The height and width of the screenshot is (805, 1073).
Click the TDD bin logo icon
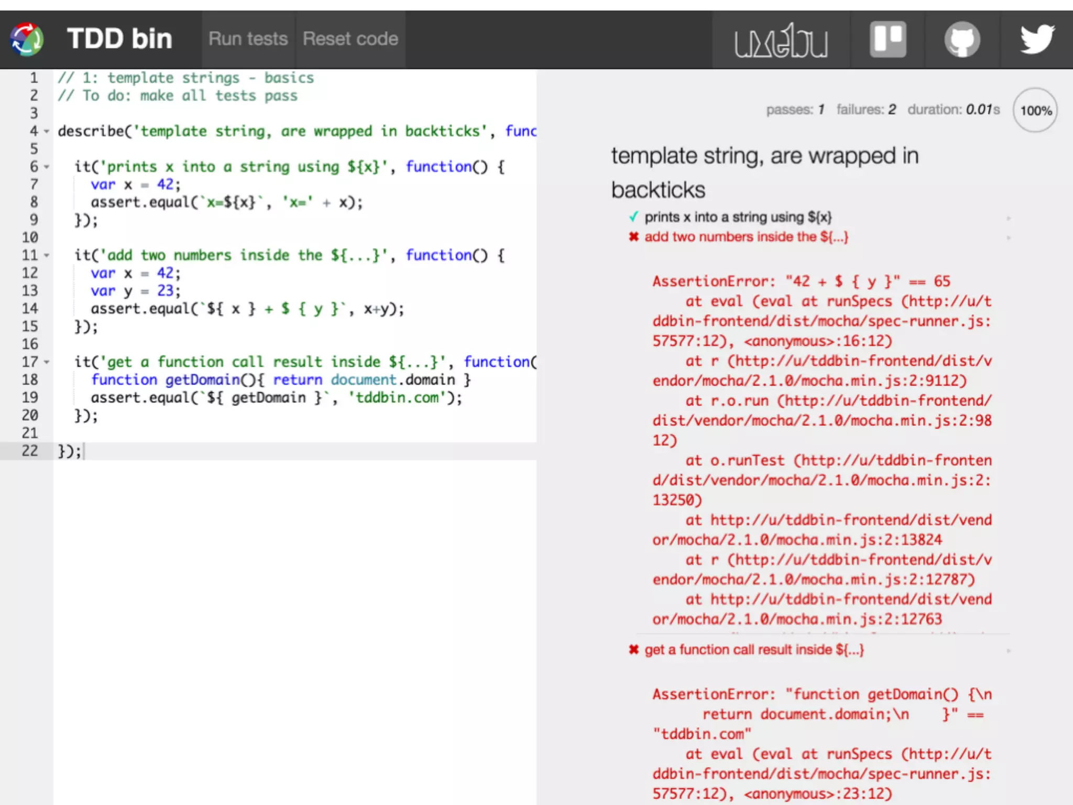[26, 39]
